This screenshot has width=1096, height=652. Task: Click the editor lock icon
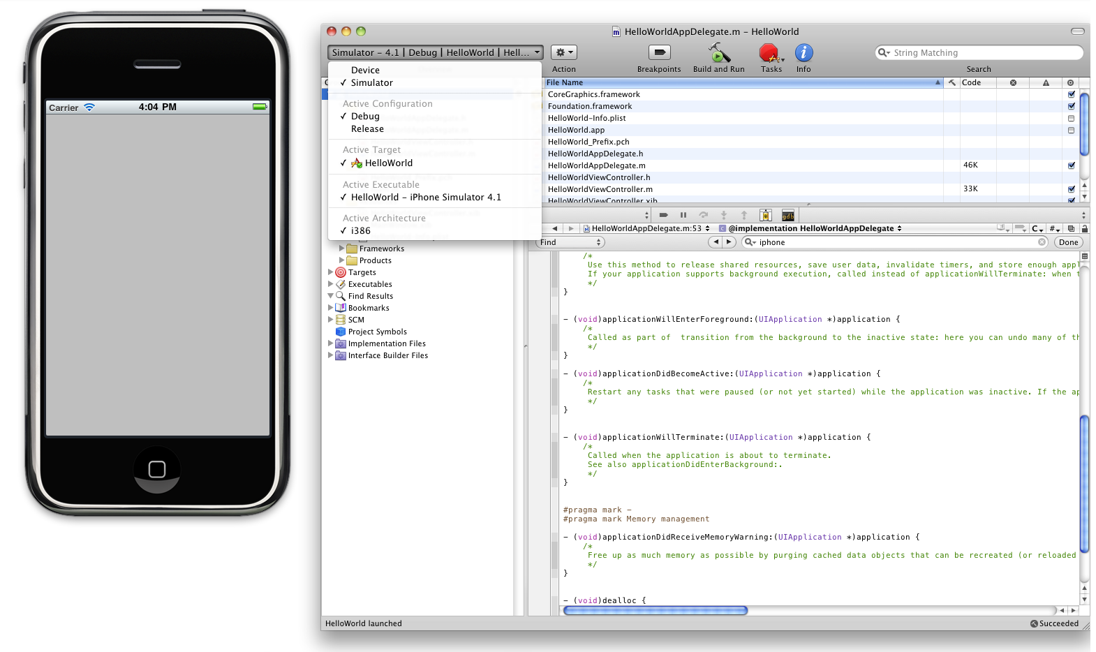1084,228
